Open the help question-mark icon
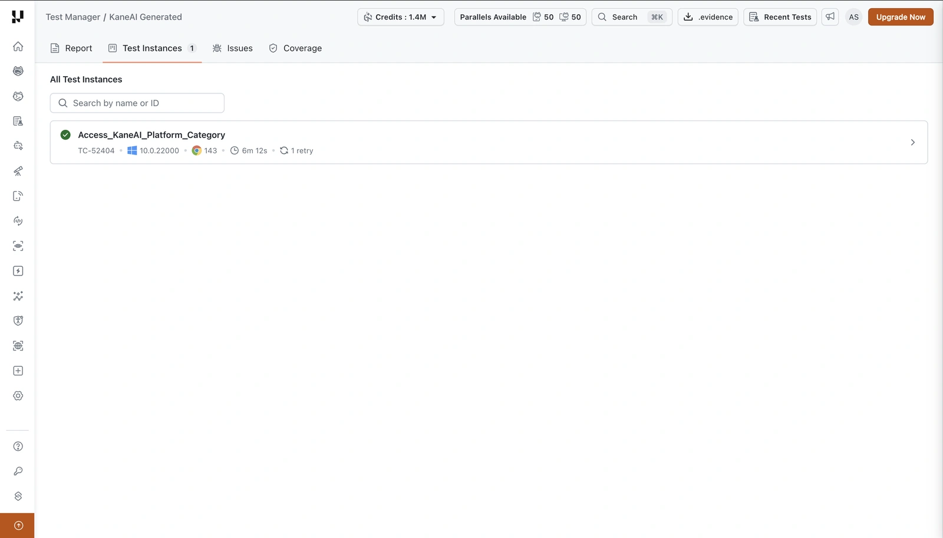The height and width of the screenshot is (538, 943). click(18, 447)
